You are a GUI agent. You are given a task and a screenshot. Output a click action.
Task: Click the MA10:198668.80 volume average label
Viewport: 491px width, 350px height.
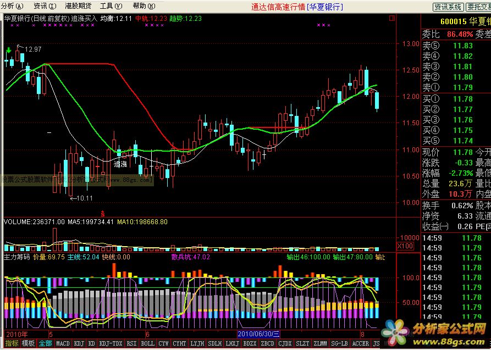tap(142, 221)
